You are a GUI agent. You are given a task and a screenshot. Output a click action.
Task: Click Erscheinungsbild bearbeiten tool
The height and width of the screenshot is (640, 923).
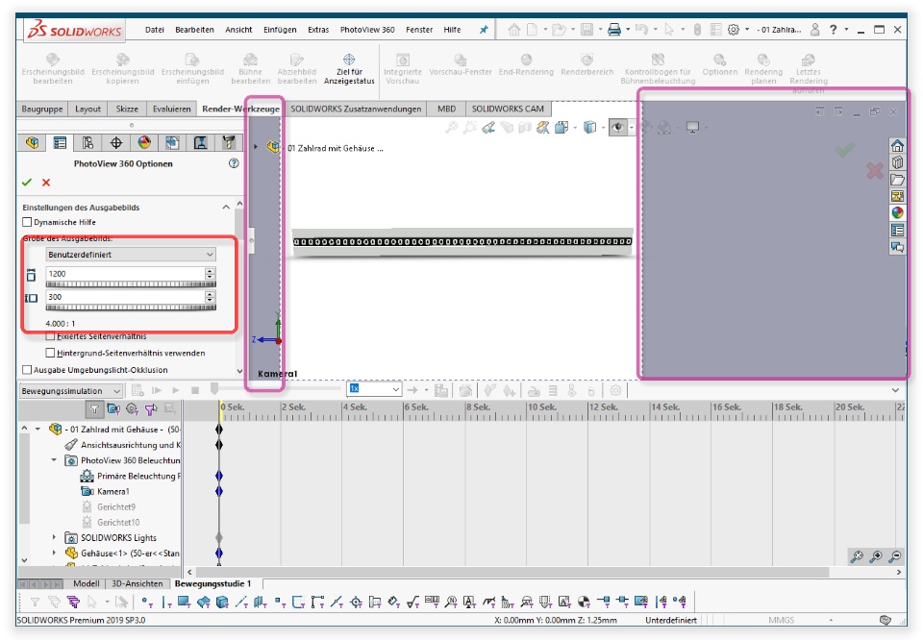click(53, 69)
